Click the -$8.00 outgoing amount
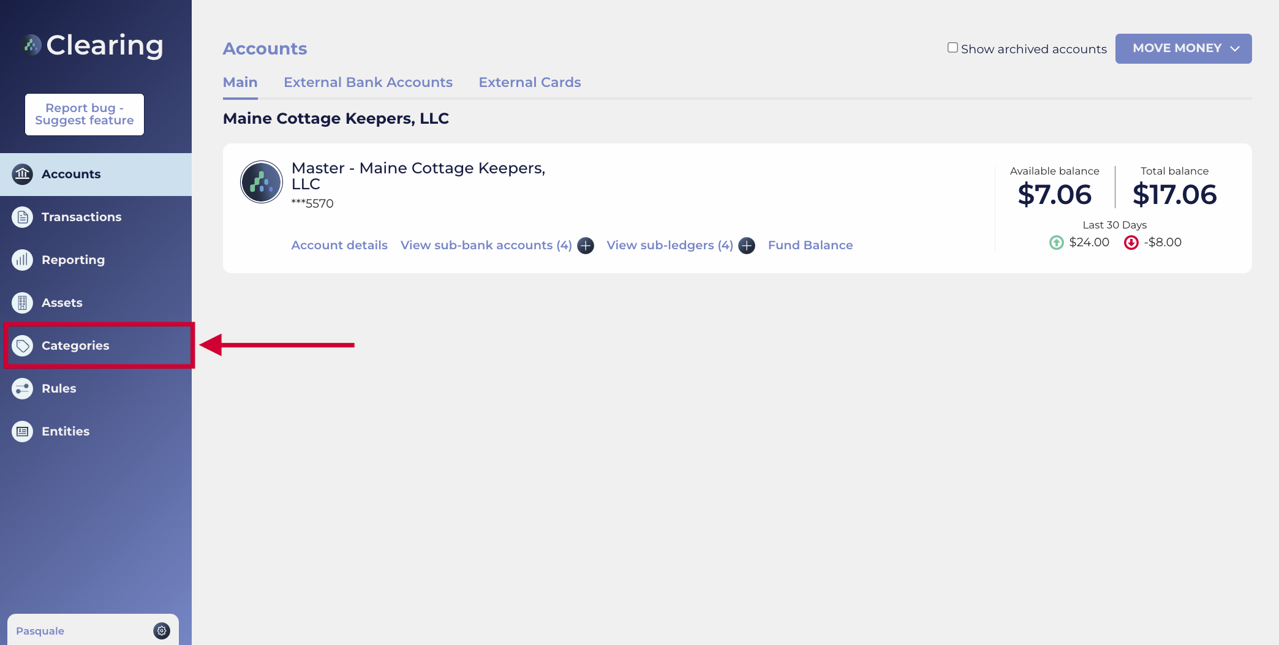 (x=1163, y=243)
